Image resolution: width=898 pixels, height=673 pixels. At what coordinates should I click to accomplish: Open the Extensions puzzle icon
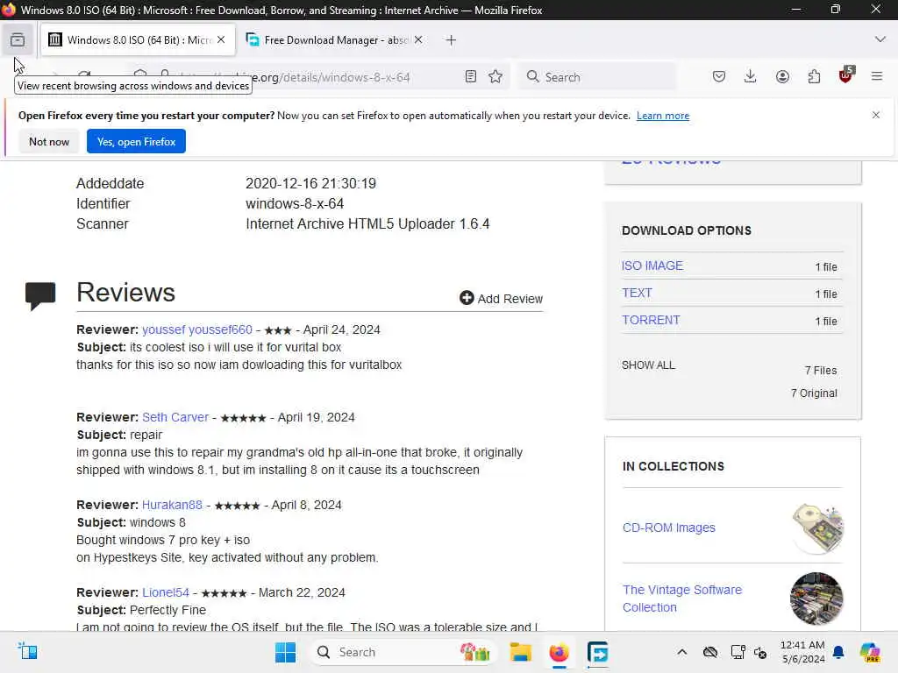click(x=814, y=77)
